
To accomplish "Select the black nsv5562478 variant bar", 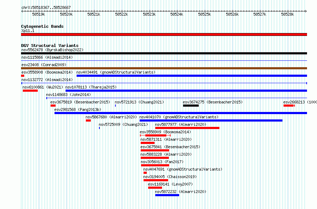I will coord(164,53).
